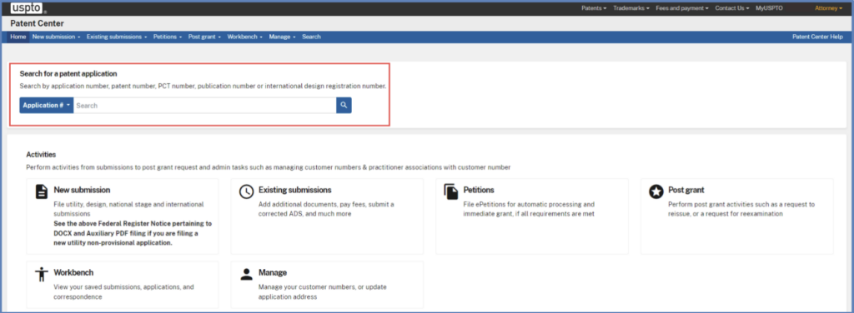Expand the Trademarks top menu
Viewport: 854px width, 313px height.
pos(630,8)
